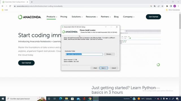Open the Otros marcadores bookmarks folder
This screenshot has height=101, width=181.
pos(173,10)
